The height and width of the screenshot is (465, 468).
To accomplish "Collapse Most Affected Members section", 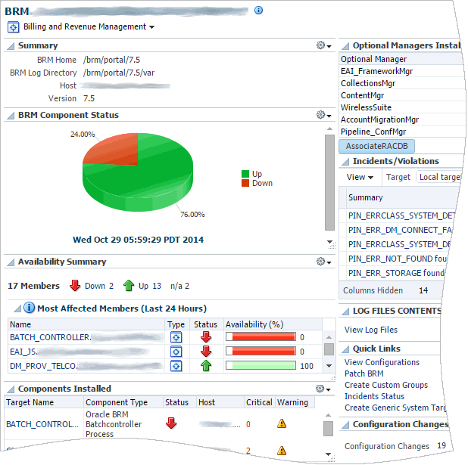I will 17,308.
